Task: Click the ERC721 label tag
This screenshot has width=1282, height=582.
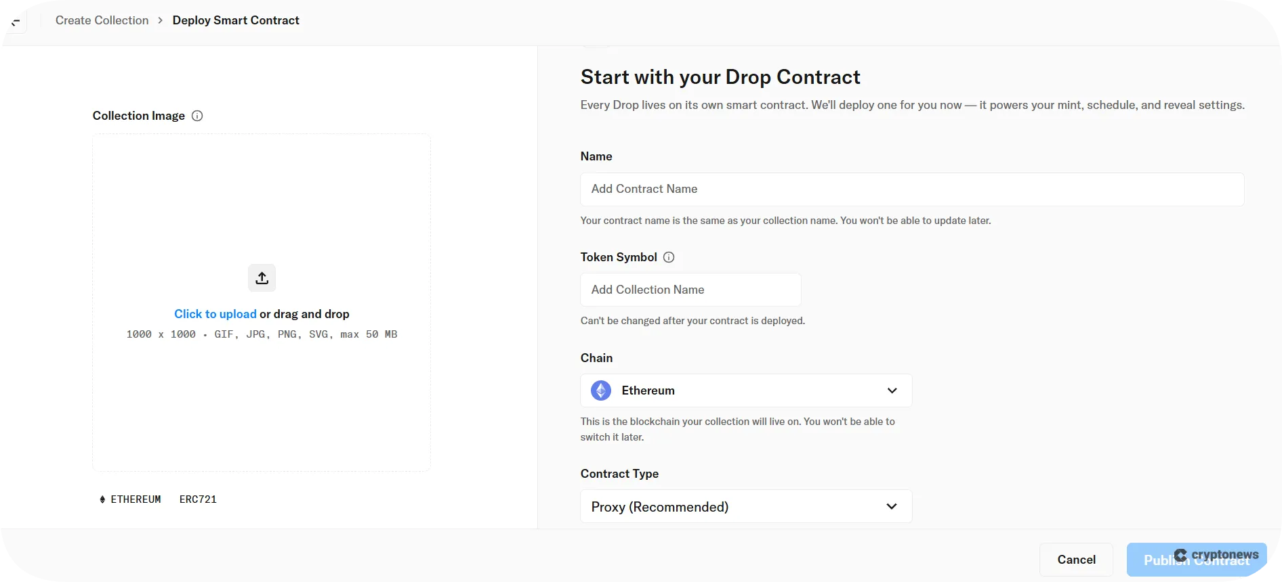Action: (198, 499)
